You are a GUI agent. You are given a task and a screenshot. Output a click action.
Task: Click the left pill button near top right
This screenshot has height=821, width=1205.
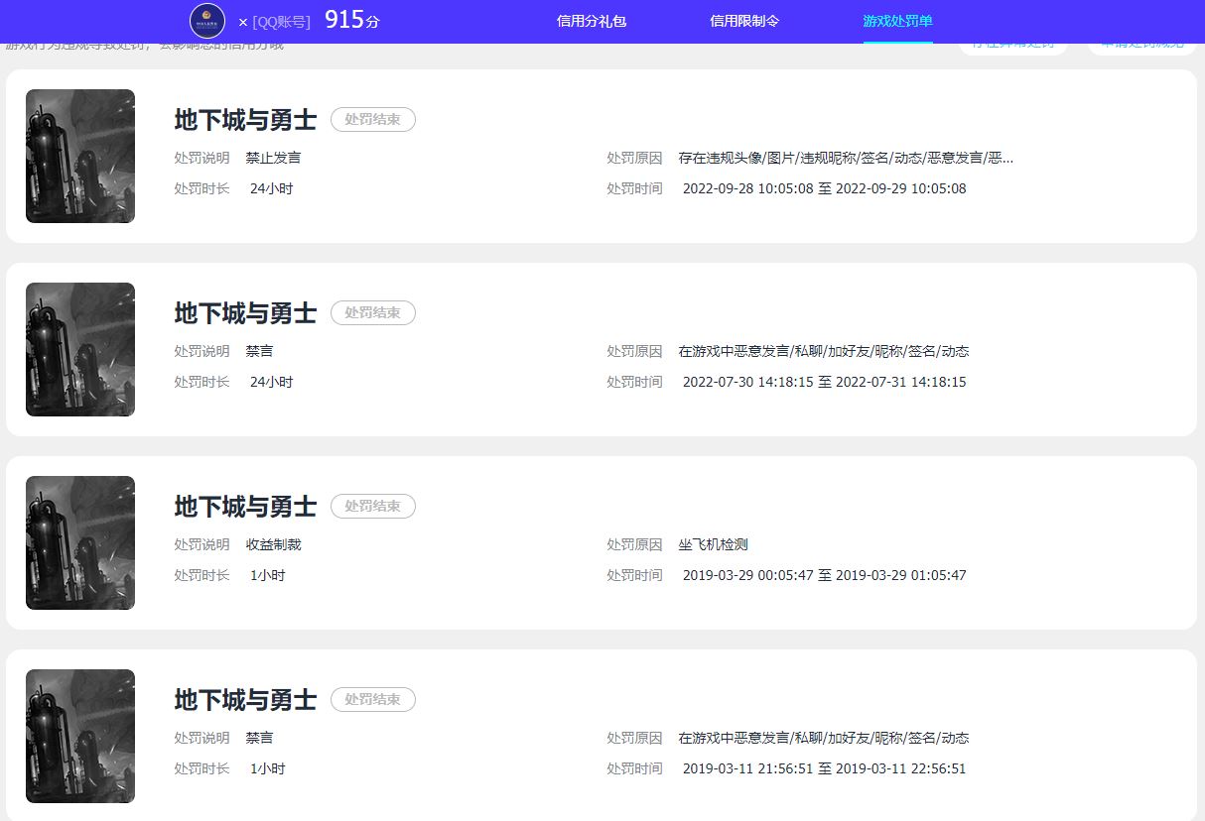(x=1012, y=45)
